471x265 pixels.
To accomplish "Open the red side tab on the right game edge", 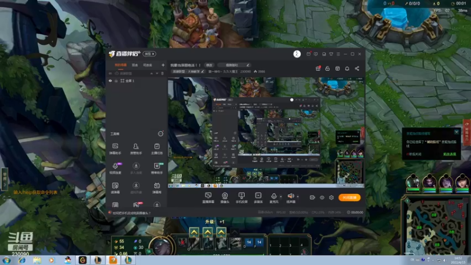I will [x=467, y=131].
